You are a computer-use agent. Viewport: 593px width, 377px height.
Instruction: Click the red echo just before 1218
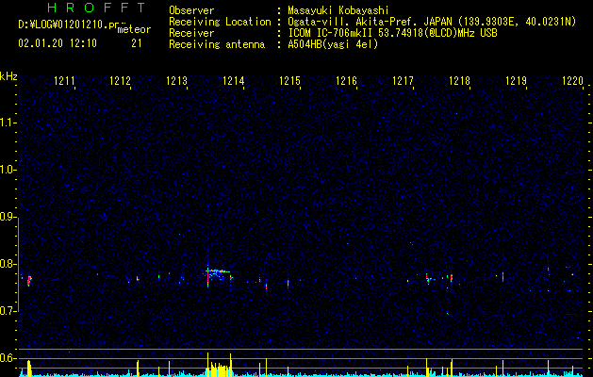tap(452, 277)
